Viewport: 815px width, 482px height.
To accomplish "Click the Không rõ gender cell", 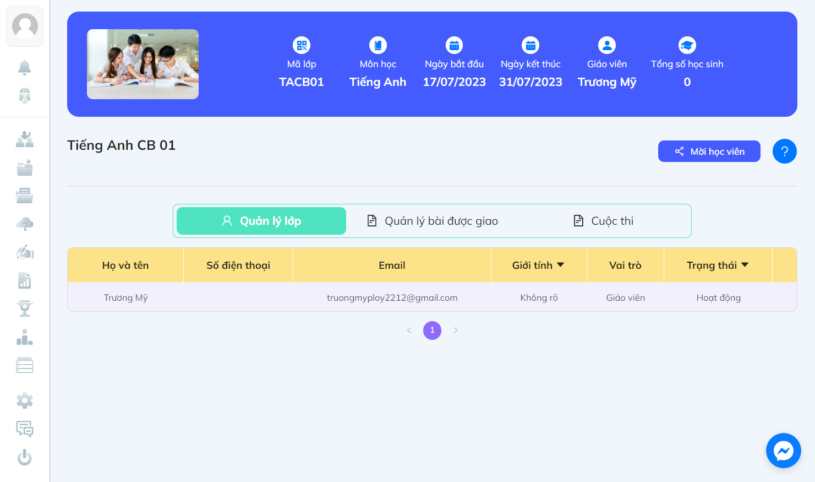I will click(539, 298).
